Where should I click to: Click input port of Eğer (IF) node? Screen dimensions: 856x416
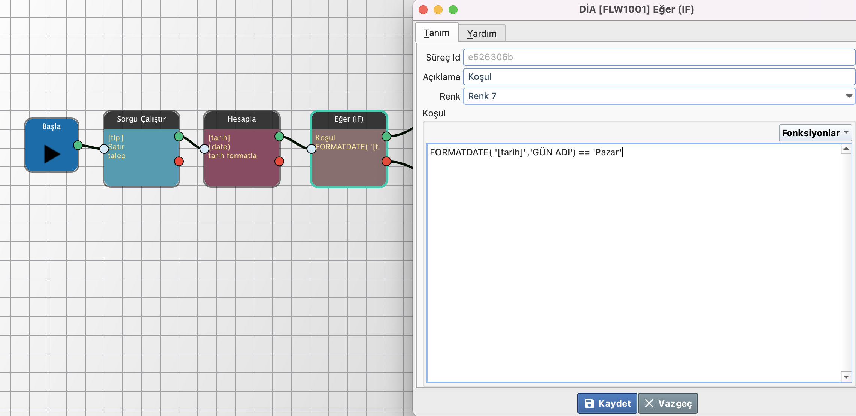(312, 149)
